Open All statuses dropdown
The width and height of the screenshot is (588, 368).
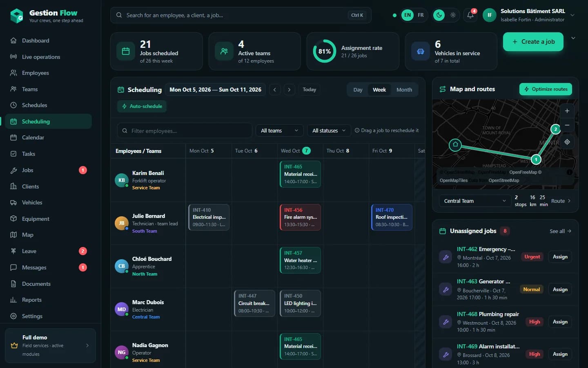point(329,131)
